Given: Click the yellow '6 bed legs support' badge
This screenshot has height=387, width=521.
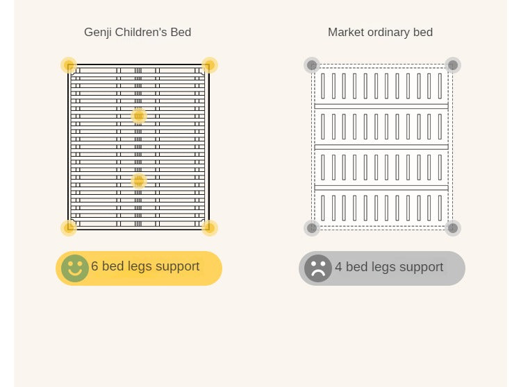Looking at the screenshot, I should [139, 268].
